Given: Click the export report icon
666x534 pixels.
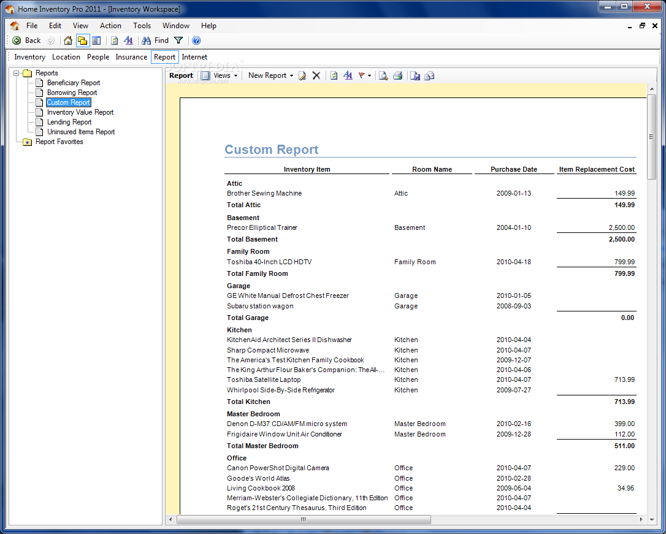Looking at the screenshot, I should [415, 75].
